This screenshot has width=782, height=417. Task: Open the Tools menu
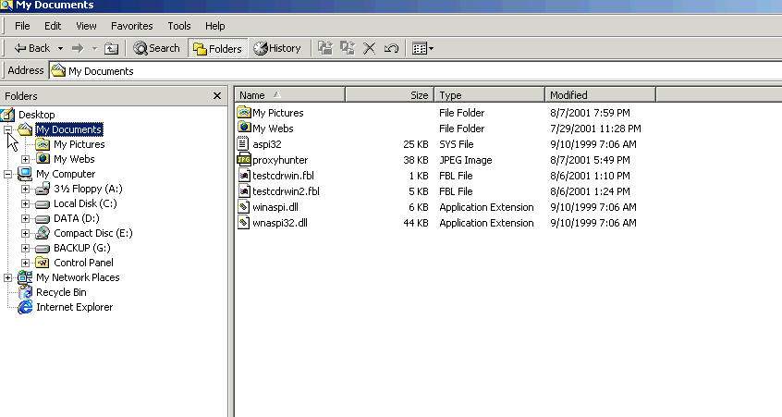[179, 26]
